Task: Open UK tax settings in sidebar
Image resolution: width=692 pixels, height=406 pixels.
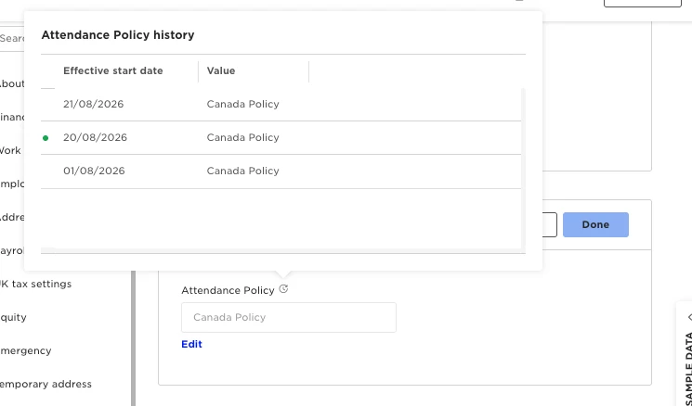Action: [x=35, y=284]
